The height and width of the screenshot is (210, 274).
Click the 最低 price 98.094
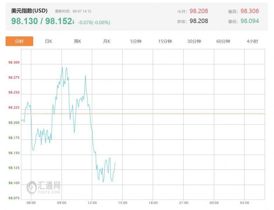249,21
